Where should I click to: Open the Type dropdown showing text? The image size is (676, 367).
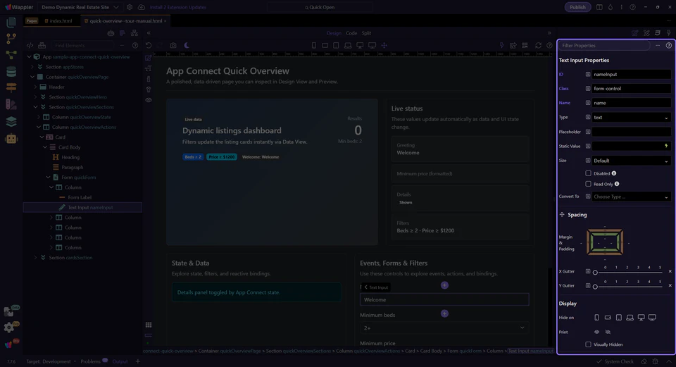(631, 118)
